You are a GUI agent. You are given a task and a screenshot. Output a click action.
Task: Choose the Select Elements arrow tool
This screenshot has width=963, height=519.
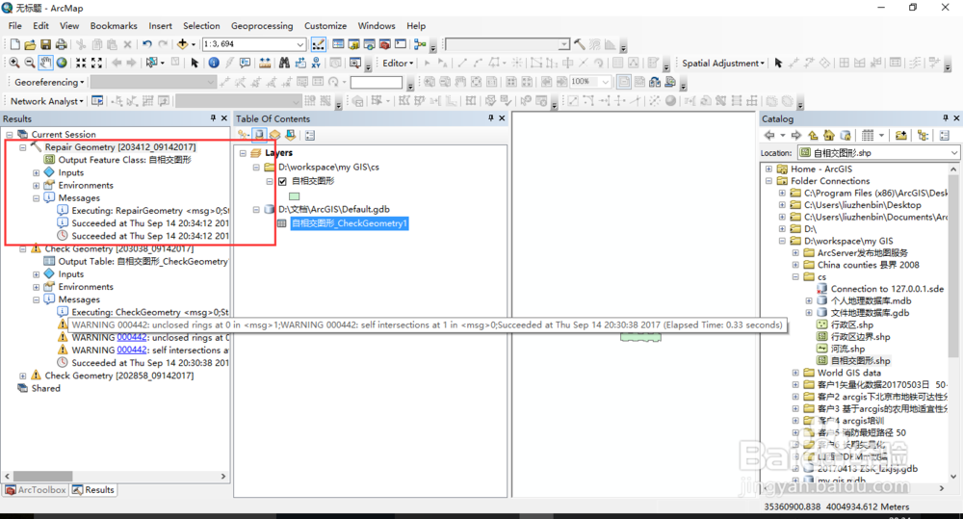(x=195, y=63)
